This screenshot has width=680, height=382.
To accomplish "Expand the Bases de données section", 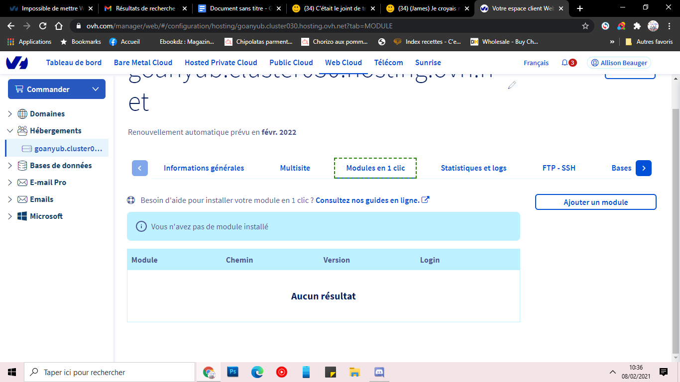I will [x=10, y=166].
